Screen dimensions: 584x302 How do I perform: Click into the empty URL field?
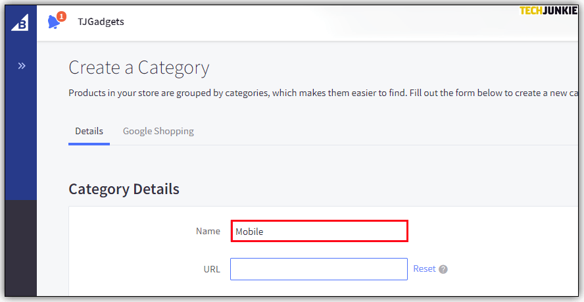point(318,269)
